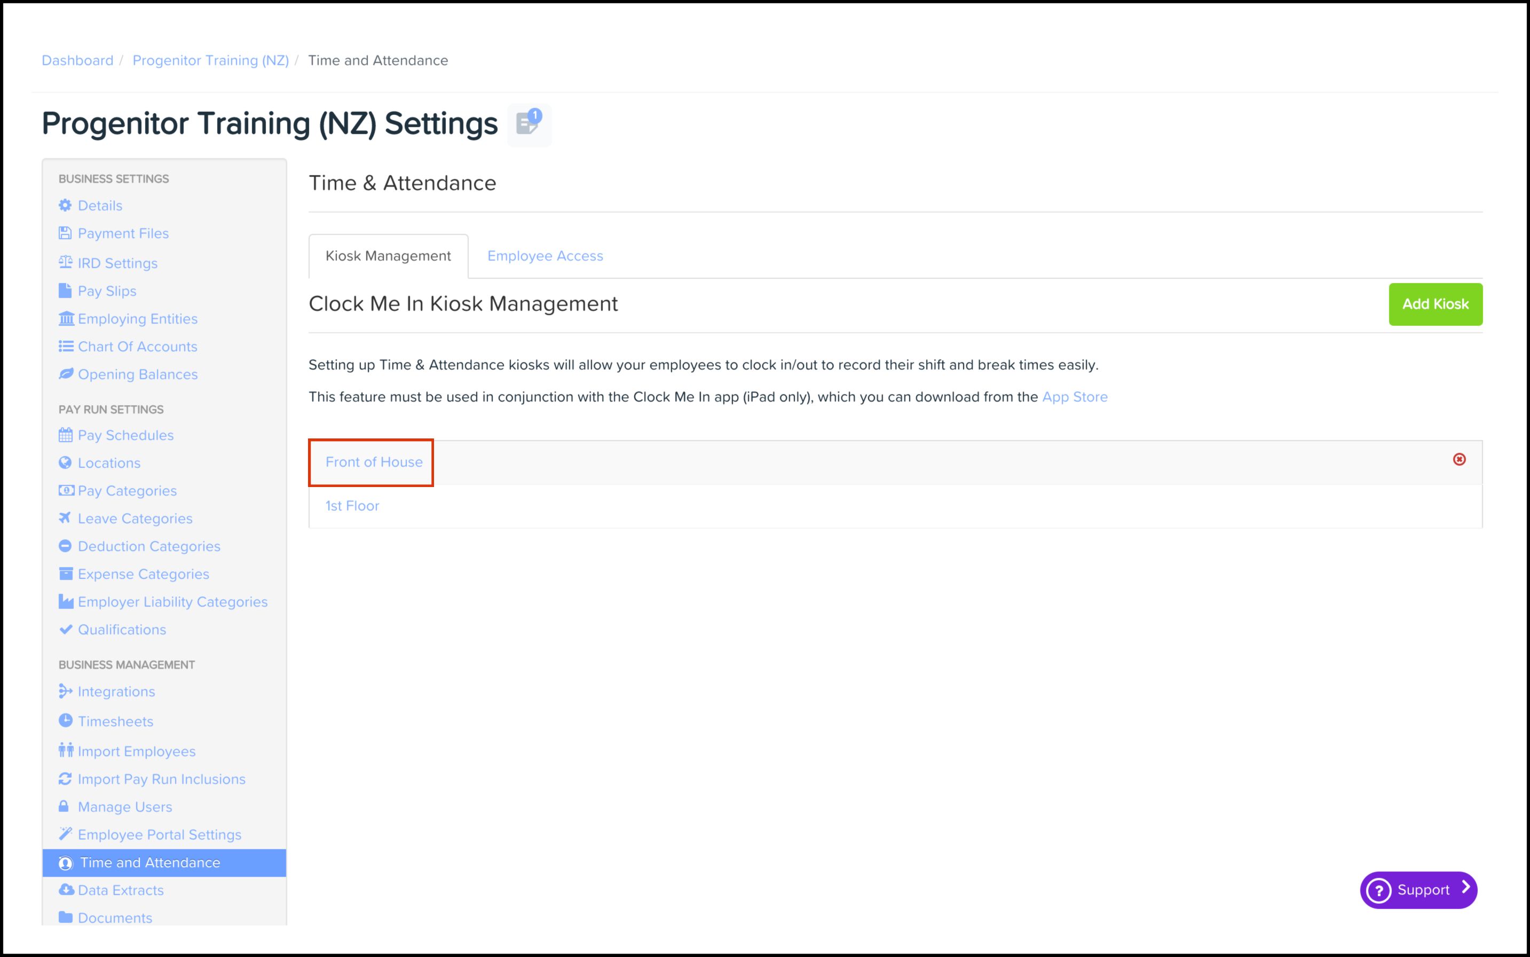Click the Data Extracts cloud icon
The height and width of the screenshot is (957, 1530).
tap(66, 890)
